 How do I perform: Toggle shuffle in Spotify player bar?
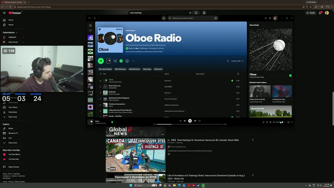pos(180,121)
